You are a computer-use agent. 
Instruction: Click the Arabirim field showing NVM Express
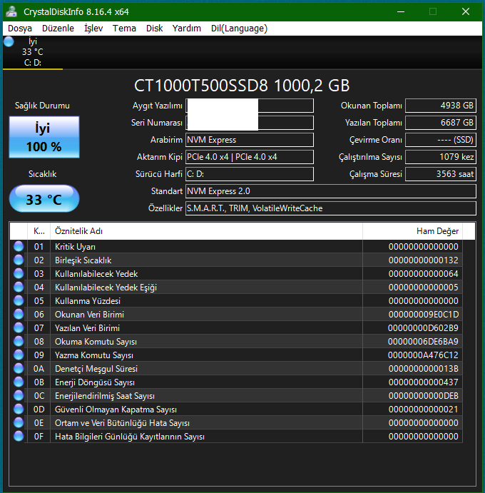click(249, 140)
